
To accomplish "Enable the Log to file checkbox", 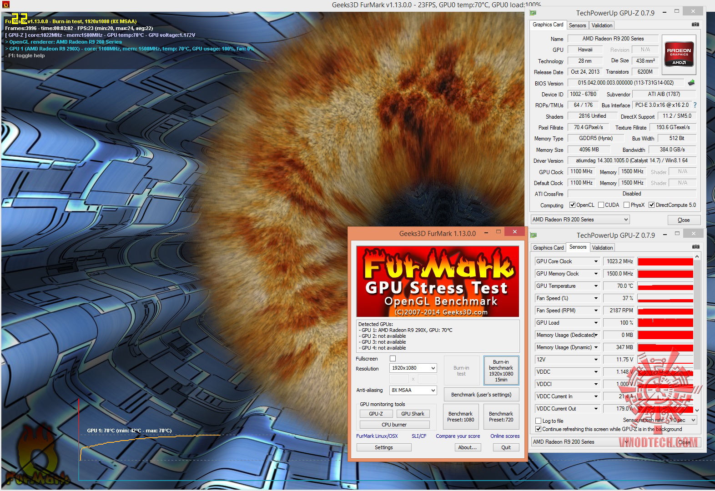I will pyautogui.click(x=539, y=421).
